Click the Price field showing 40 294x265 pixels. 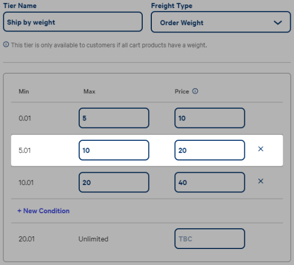pos(210,182)
